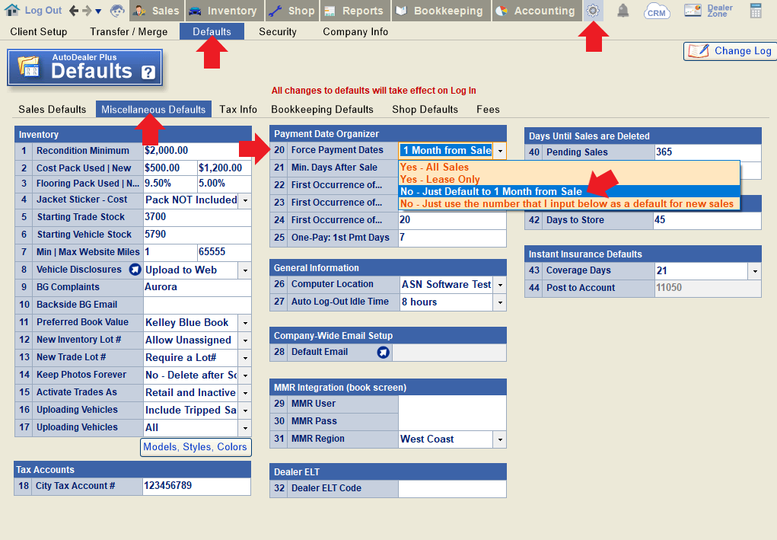This screenshot has width=777, height=540.
Task: Open New Trade Lot # dropdown
Action: (245, 358)
